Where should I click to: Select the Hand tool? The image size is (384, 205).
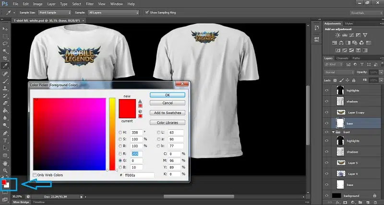[5, 163]
